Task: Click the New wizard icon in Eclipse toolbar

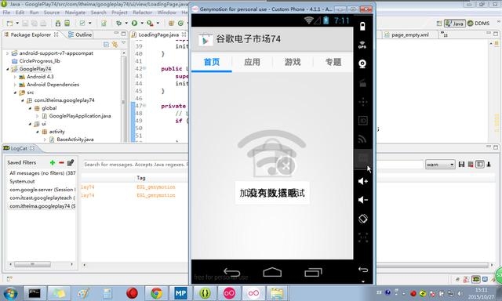Action: [x=10, y=24]
